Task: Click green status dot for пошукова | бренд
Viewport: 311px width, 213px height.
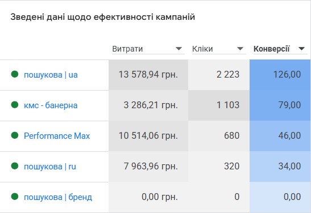Action: pos(15,197)
